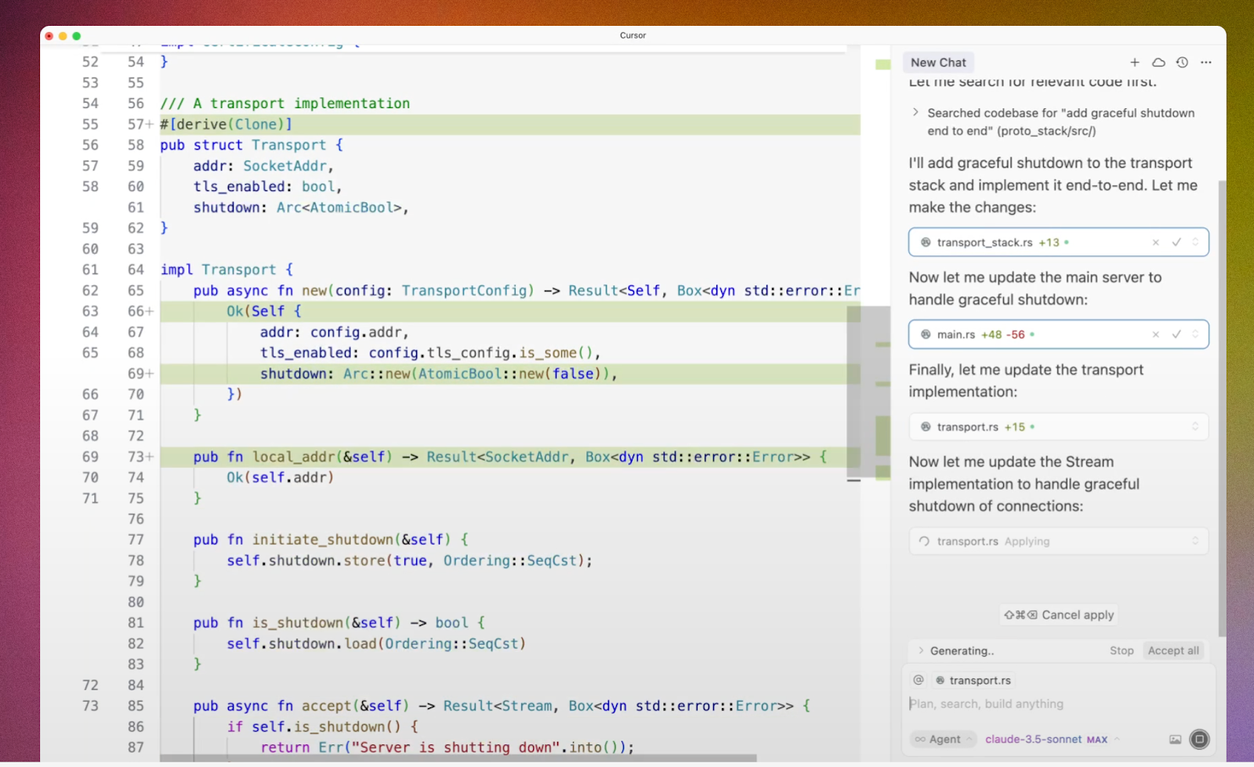
Task: Click Rust file icon on main.rs card
Action: [926, 335]
